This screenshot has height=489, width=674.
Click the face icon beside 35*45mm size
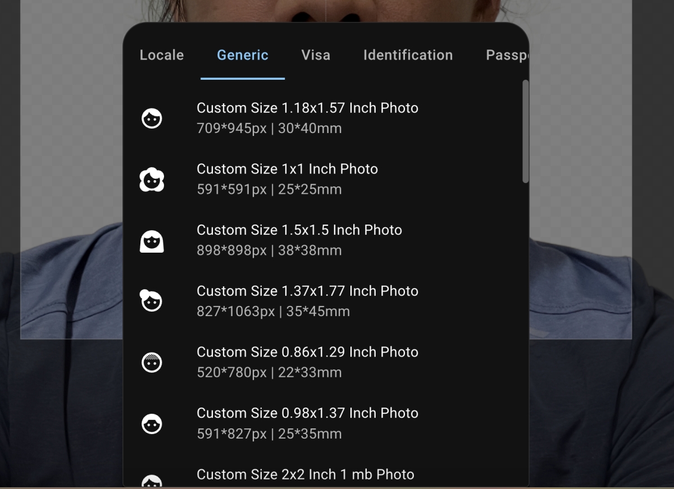pos(151,301)
